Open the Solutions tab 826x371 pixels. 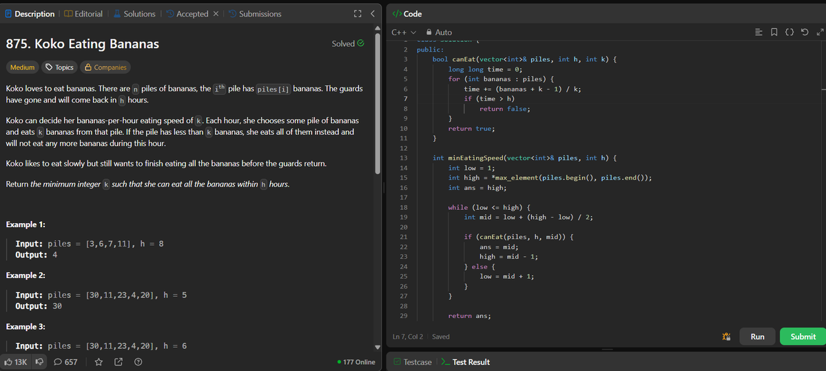(134, 14)
